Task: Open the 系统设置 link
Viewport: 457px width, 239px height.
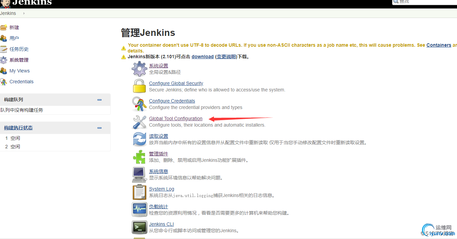Action: (159, 66)
